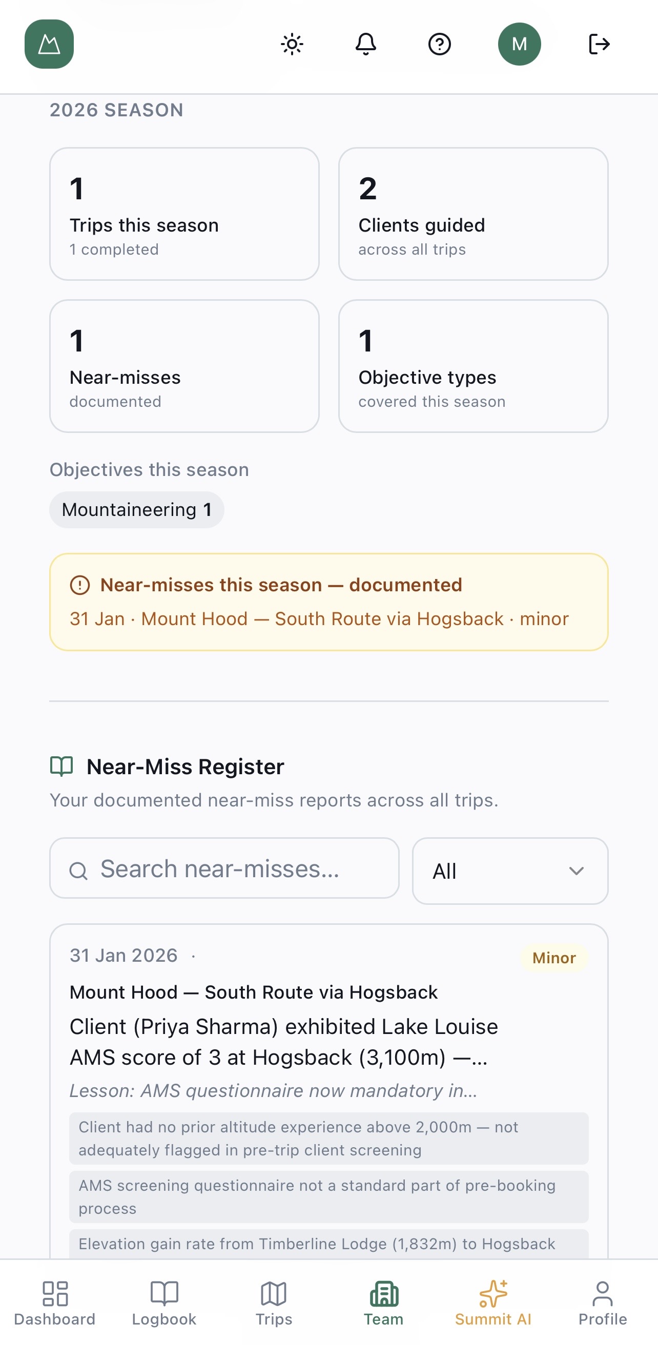Open the notifications bell
Screen dimensions: 658x1345
(365, 44)
